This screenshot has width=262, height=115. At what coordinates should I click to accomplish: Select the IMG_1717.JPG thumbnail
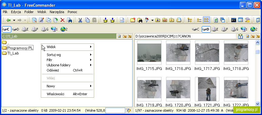pos(207,53)
